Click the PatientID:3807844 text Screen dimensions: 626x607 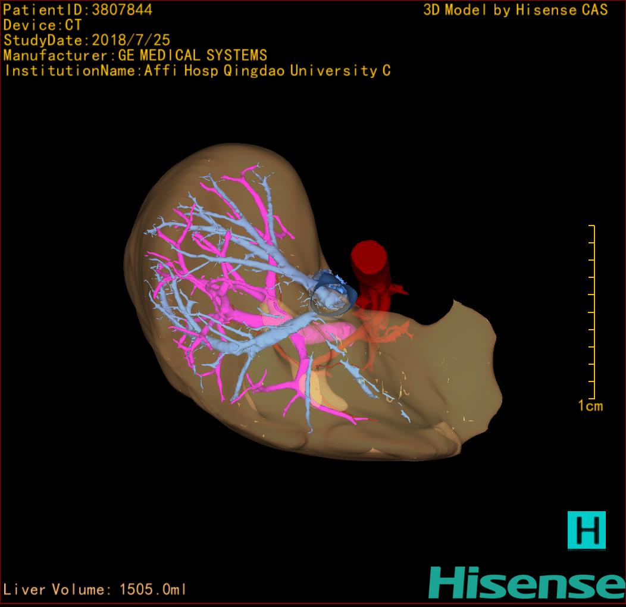[77, 10]
